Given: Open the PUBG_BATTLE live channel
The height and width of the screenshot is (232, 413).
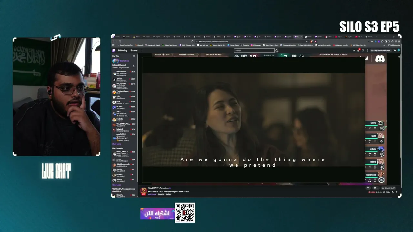Looking at the screenshot, I should point(124,153).
